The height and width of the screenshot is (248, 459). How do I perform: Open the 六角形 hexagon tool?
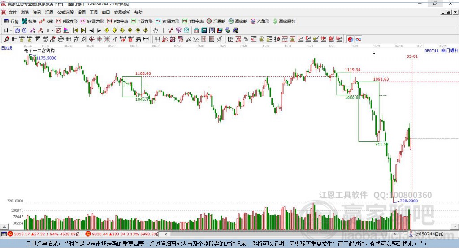[260, 21]
